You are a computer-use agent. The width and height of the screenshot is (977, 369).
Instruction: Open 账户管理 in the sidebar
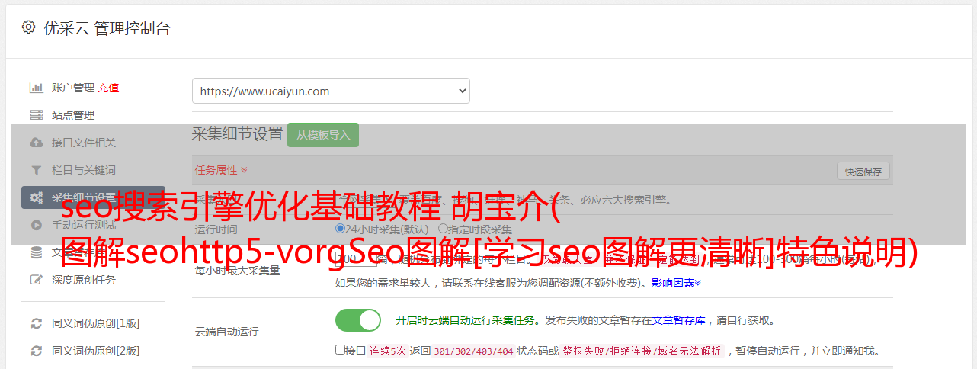73,88
